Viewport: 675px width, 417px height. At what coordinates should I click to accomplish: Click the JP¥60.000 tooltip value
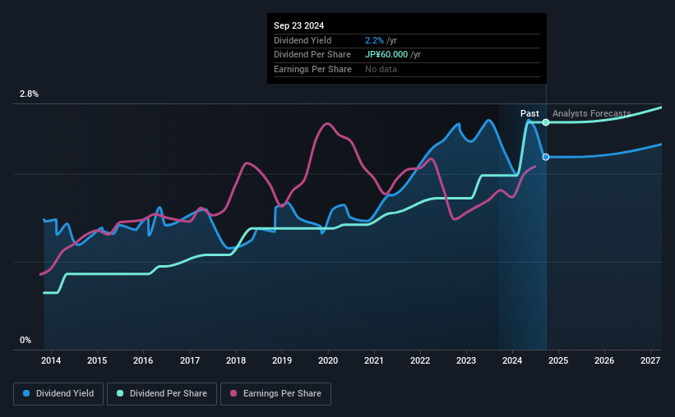(386, 55)
